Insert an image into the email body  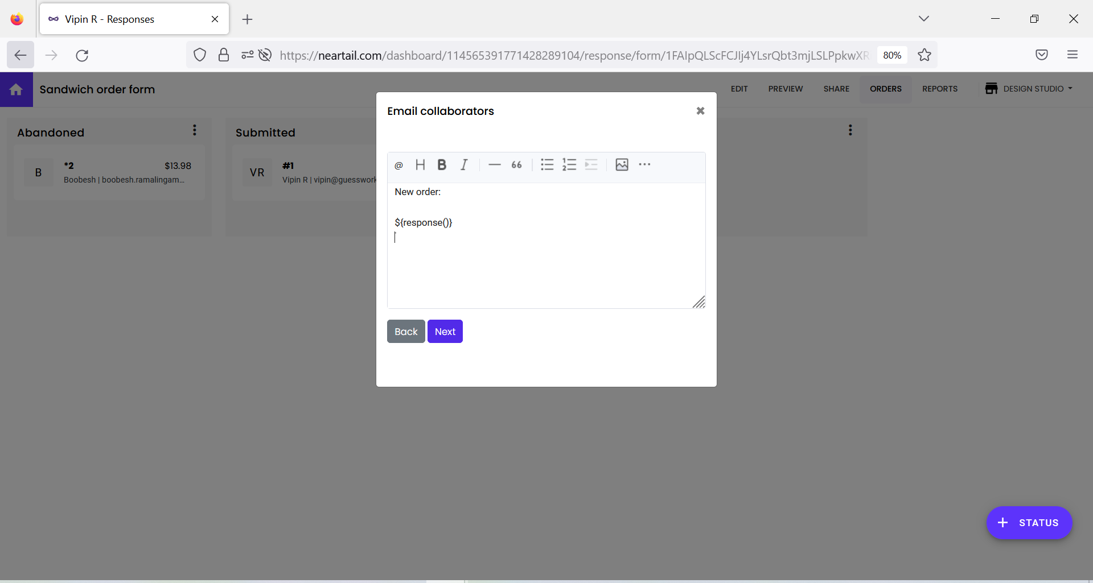622,165
